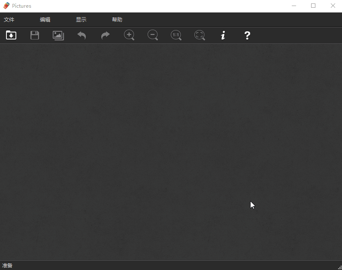Undo with the left curved arrow
The width and height of the screenshot is (342, 270).
[x=82, y=35]
